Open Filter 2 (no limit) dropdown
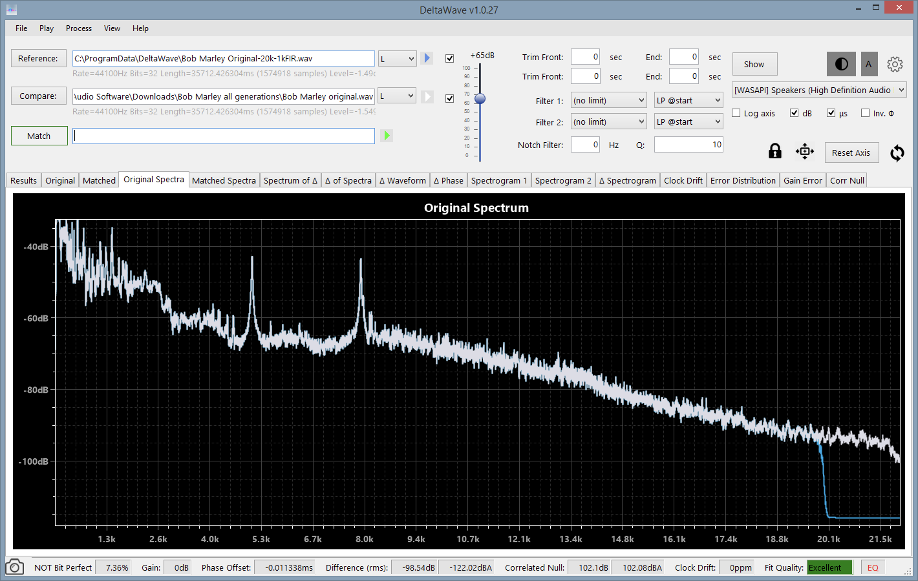918x581 pixels. pyautogui.click(x=608, y=121)
